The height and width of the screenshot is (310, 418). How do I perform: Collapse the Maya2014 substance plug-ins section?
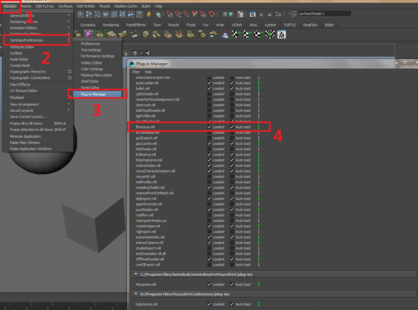click(136, 294)
